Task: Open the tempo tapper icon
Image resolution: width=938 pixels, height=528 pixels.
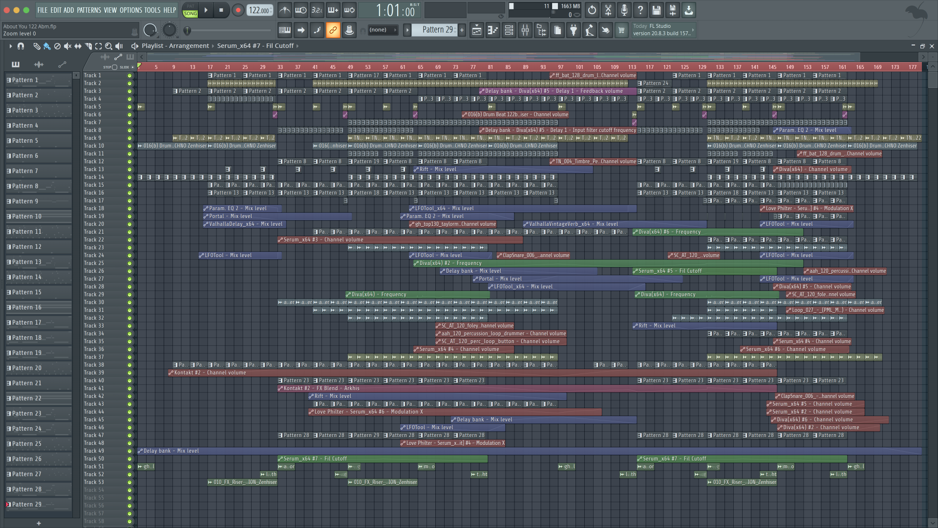Action: pyautogui.click(x=590, y=30)
